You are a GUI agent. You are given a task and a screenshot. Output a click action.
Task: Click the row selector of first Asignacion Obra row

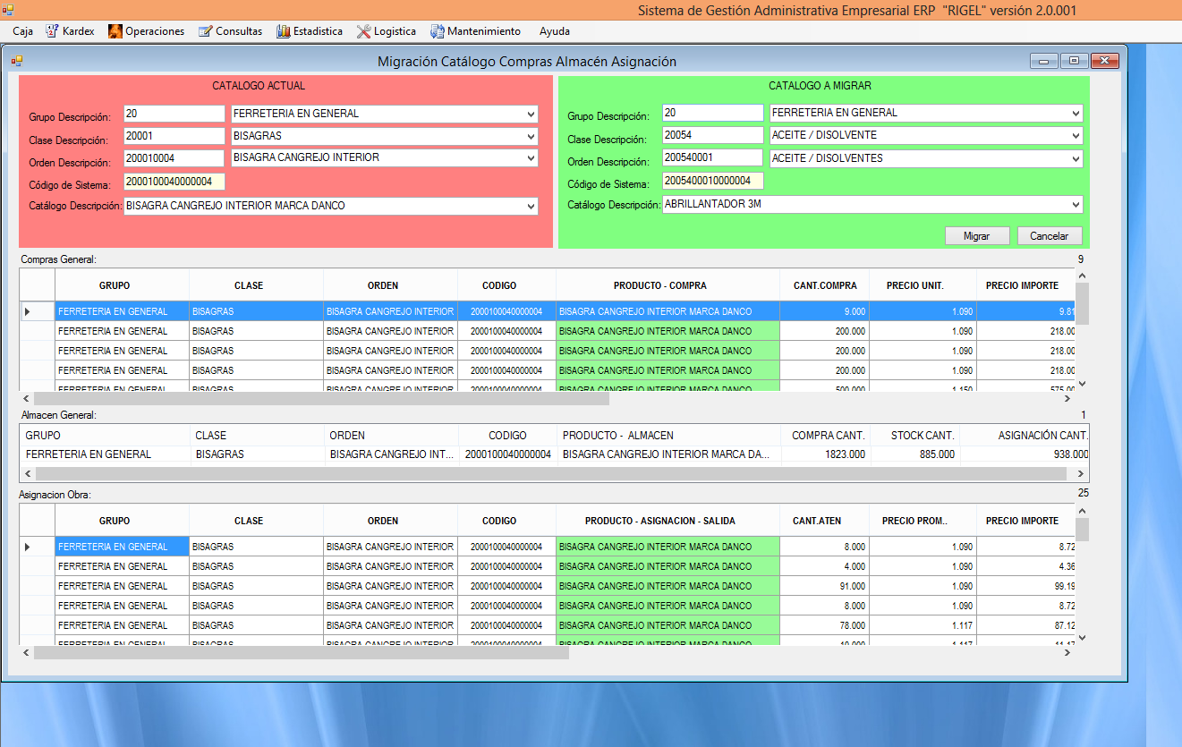(x=38, y=547)
